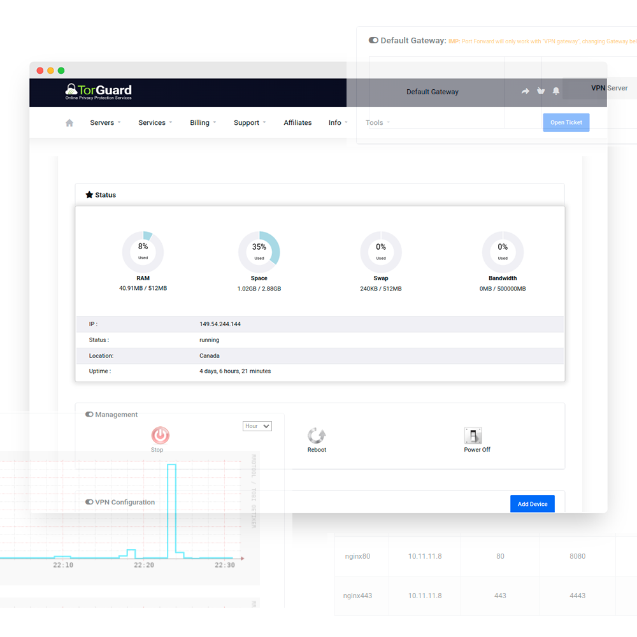Toggle the VPN Configuration eye icon
The image size is (637, 637).
pos(89,502)
